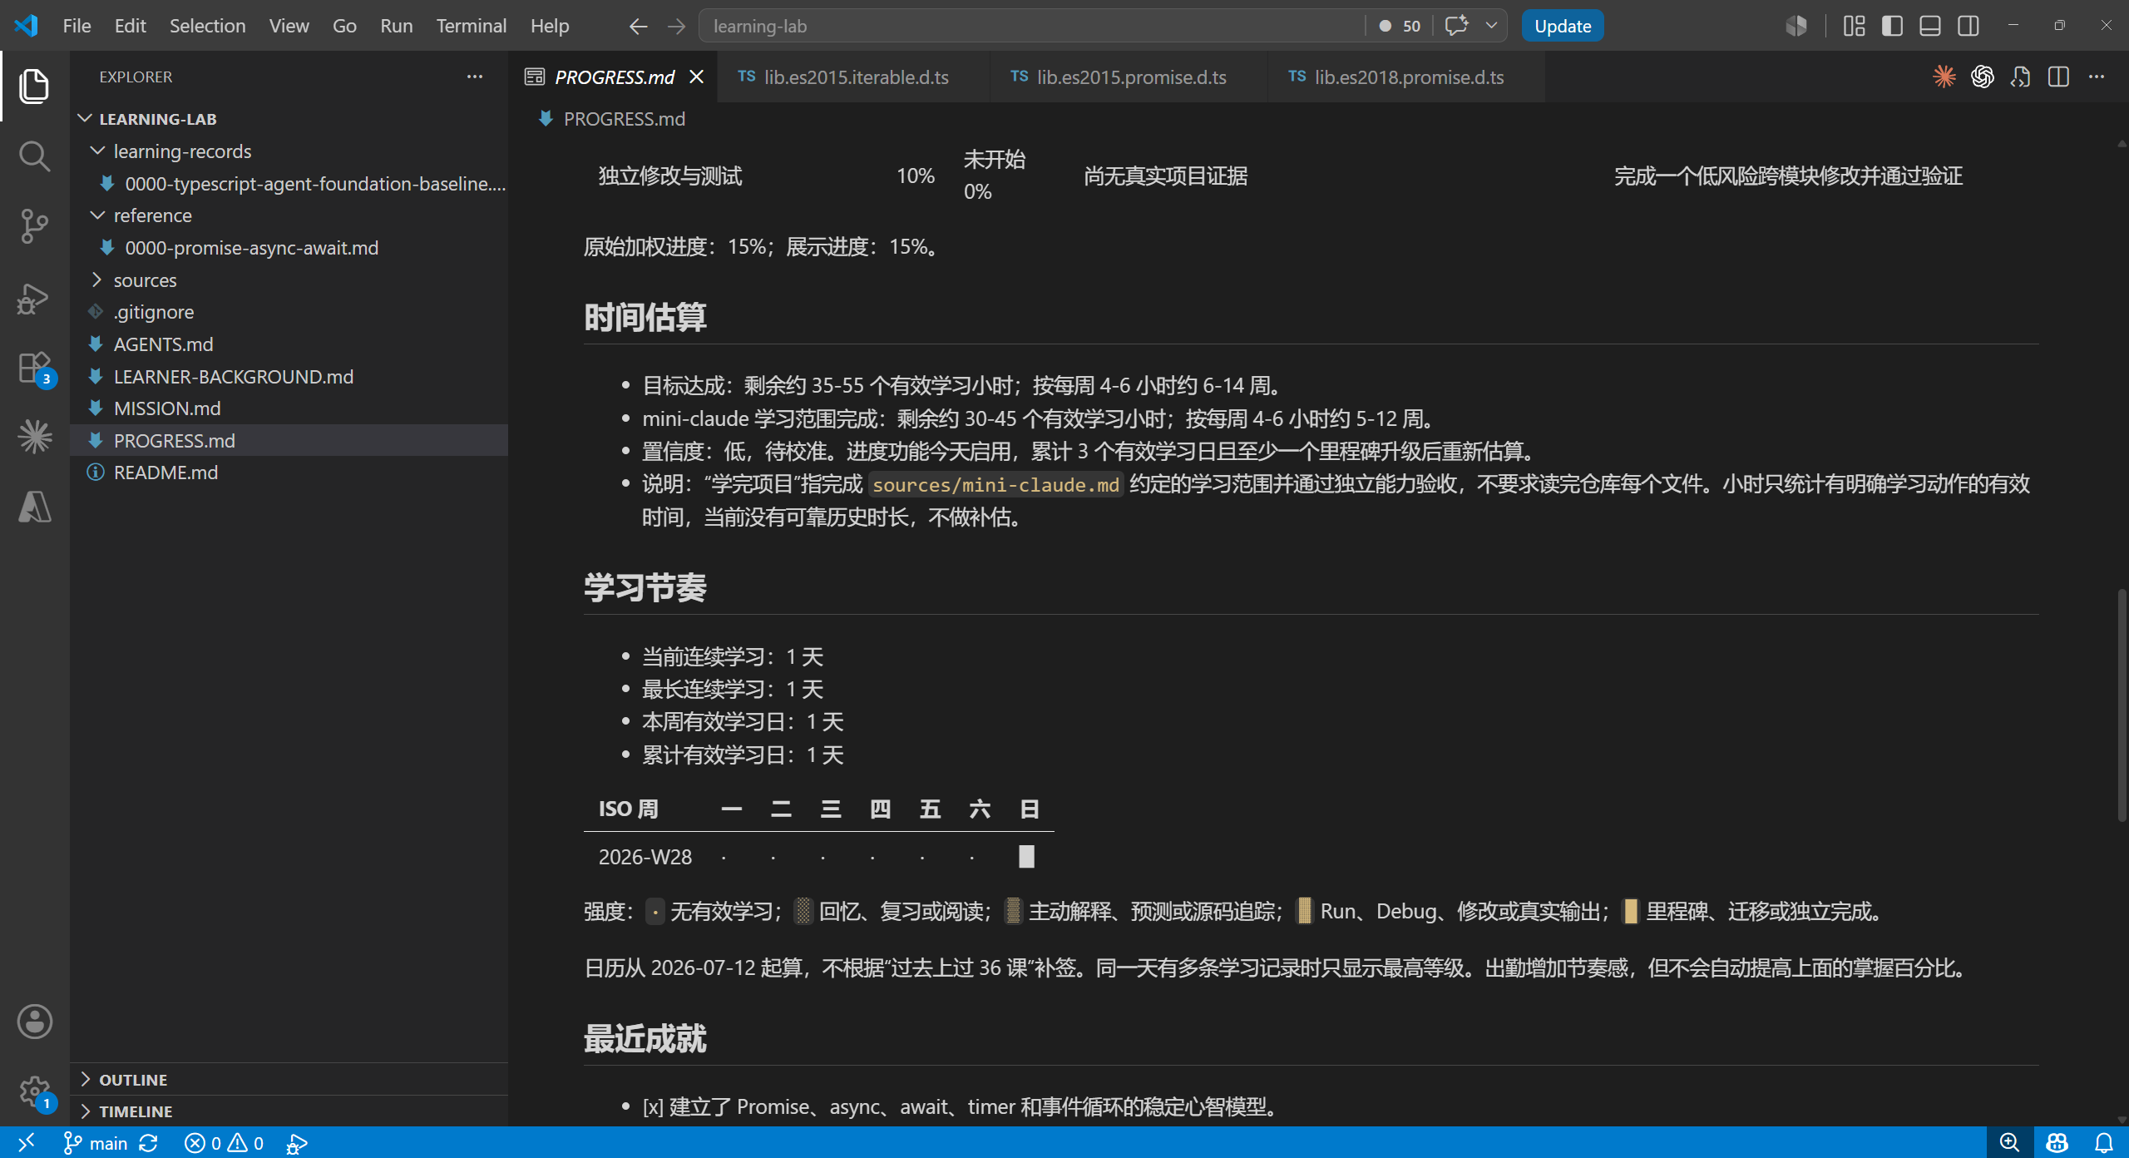
Task: Open 0000-promise-async-await.md file
Action: (289, 248)
